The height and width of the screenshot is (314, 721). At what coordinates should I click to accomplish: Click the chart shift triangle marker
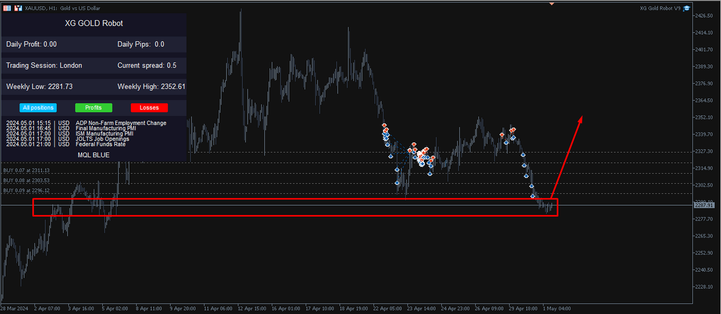552,3
